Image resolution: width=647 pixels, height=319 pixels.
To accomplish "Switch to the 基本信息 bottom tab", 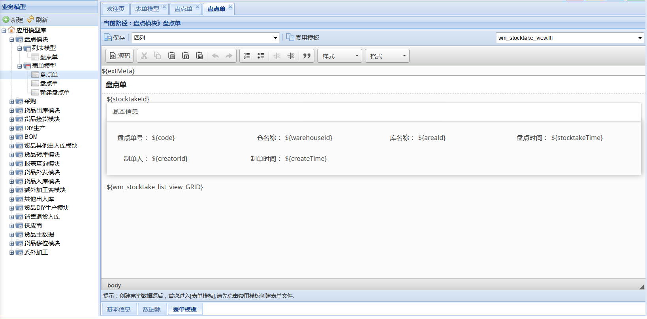I will pos(118,309).
